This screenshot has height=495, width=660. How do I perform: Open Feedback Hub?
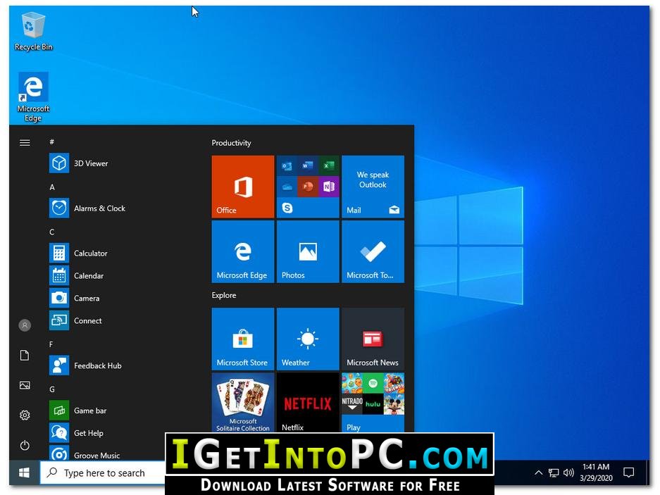click(118, 365)
